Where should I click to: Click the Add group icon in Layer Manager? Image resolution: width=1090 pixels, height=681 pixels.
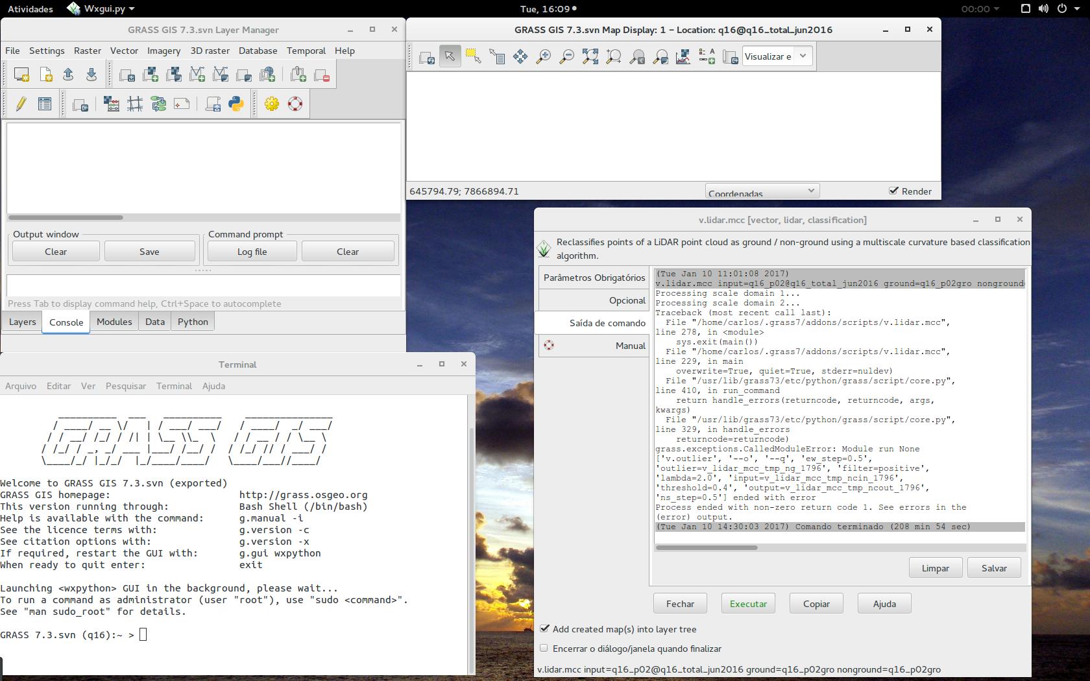click(298, 75)
